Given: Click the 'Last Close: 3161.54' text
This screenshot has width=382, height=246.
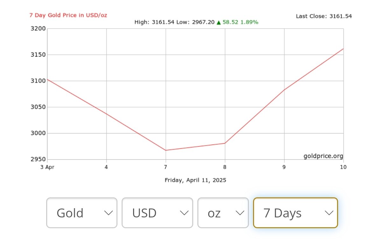Looking at the screenshot, I should (324, 16).
